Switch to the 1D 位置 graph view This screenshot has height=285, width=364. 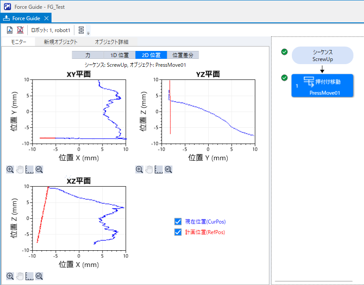119,55
